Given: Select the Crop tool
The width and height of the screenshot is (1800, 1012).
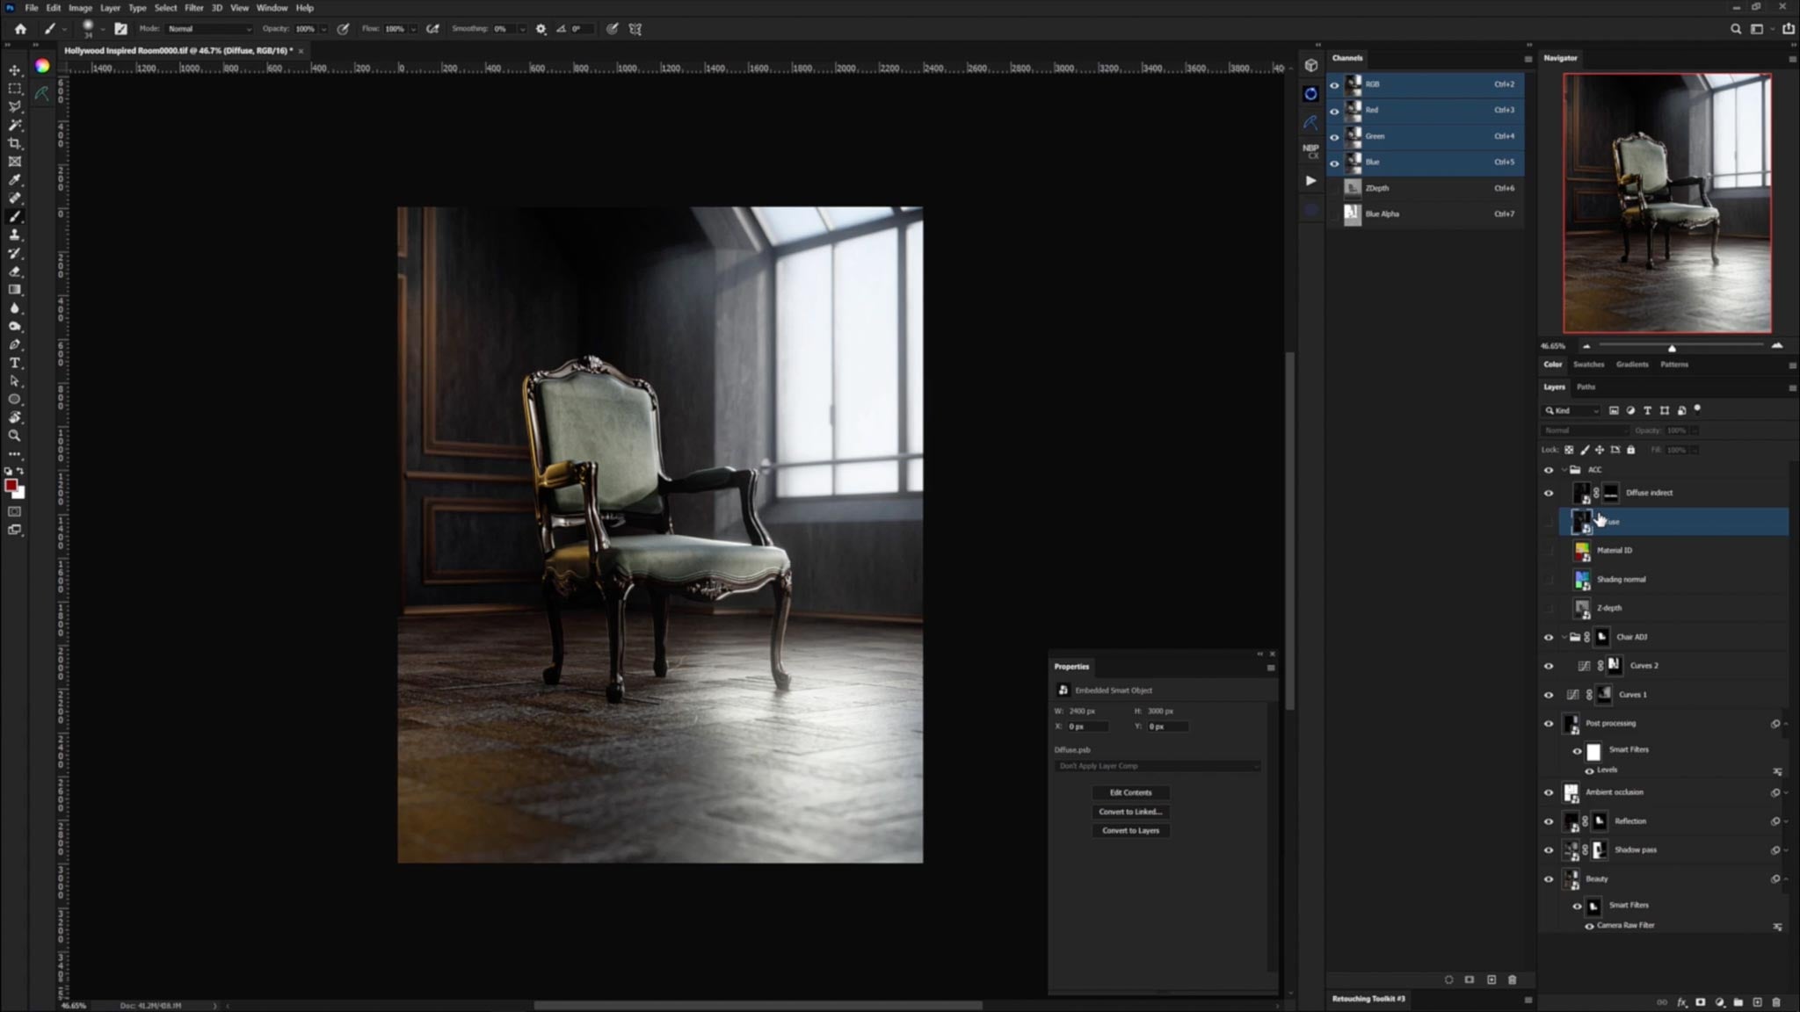Looking at the screenshot, I should coord(14,143).
